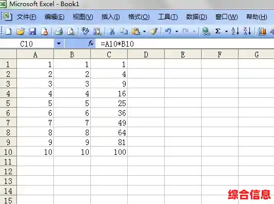Screen dimensions: 274x204
Task: Select cell C10 containing 100
Action: click(109, 152)
